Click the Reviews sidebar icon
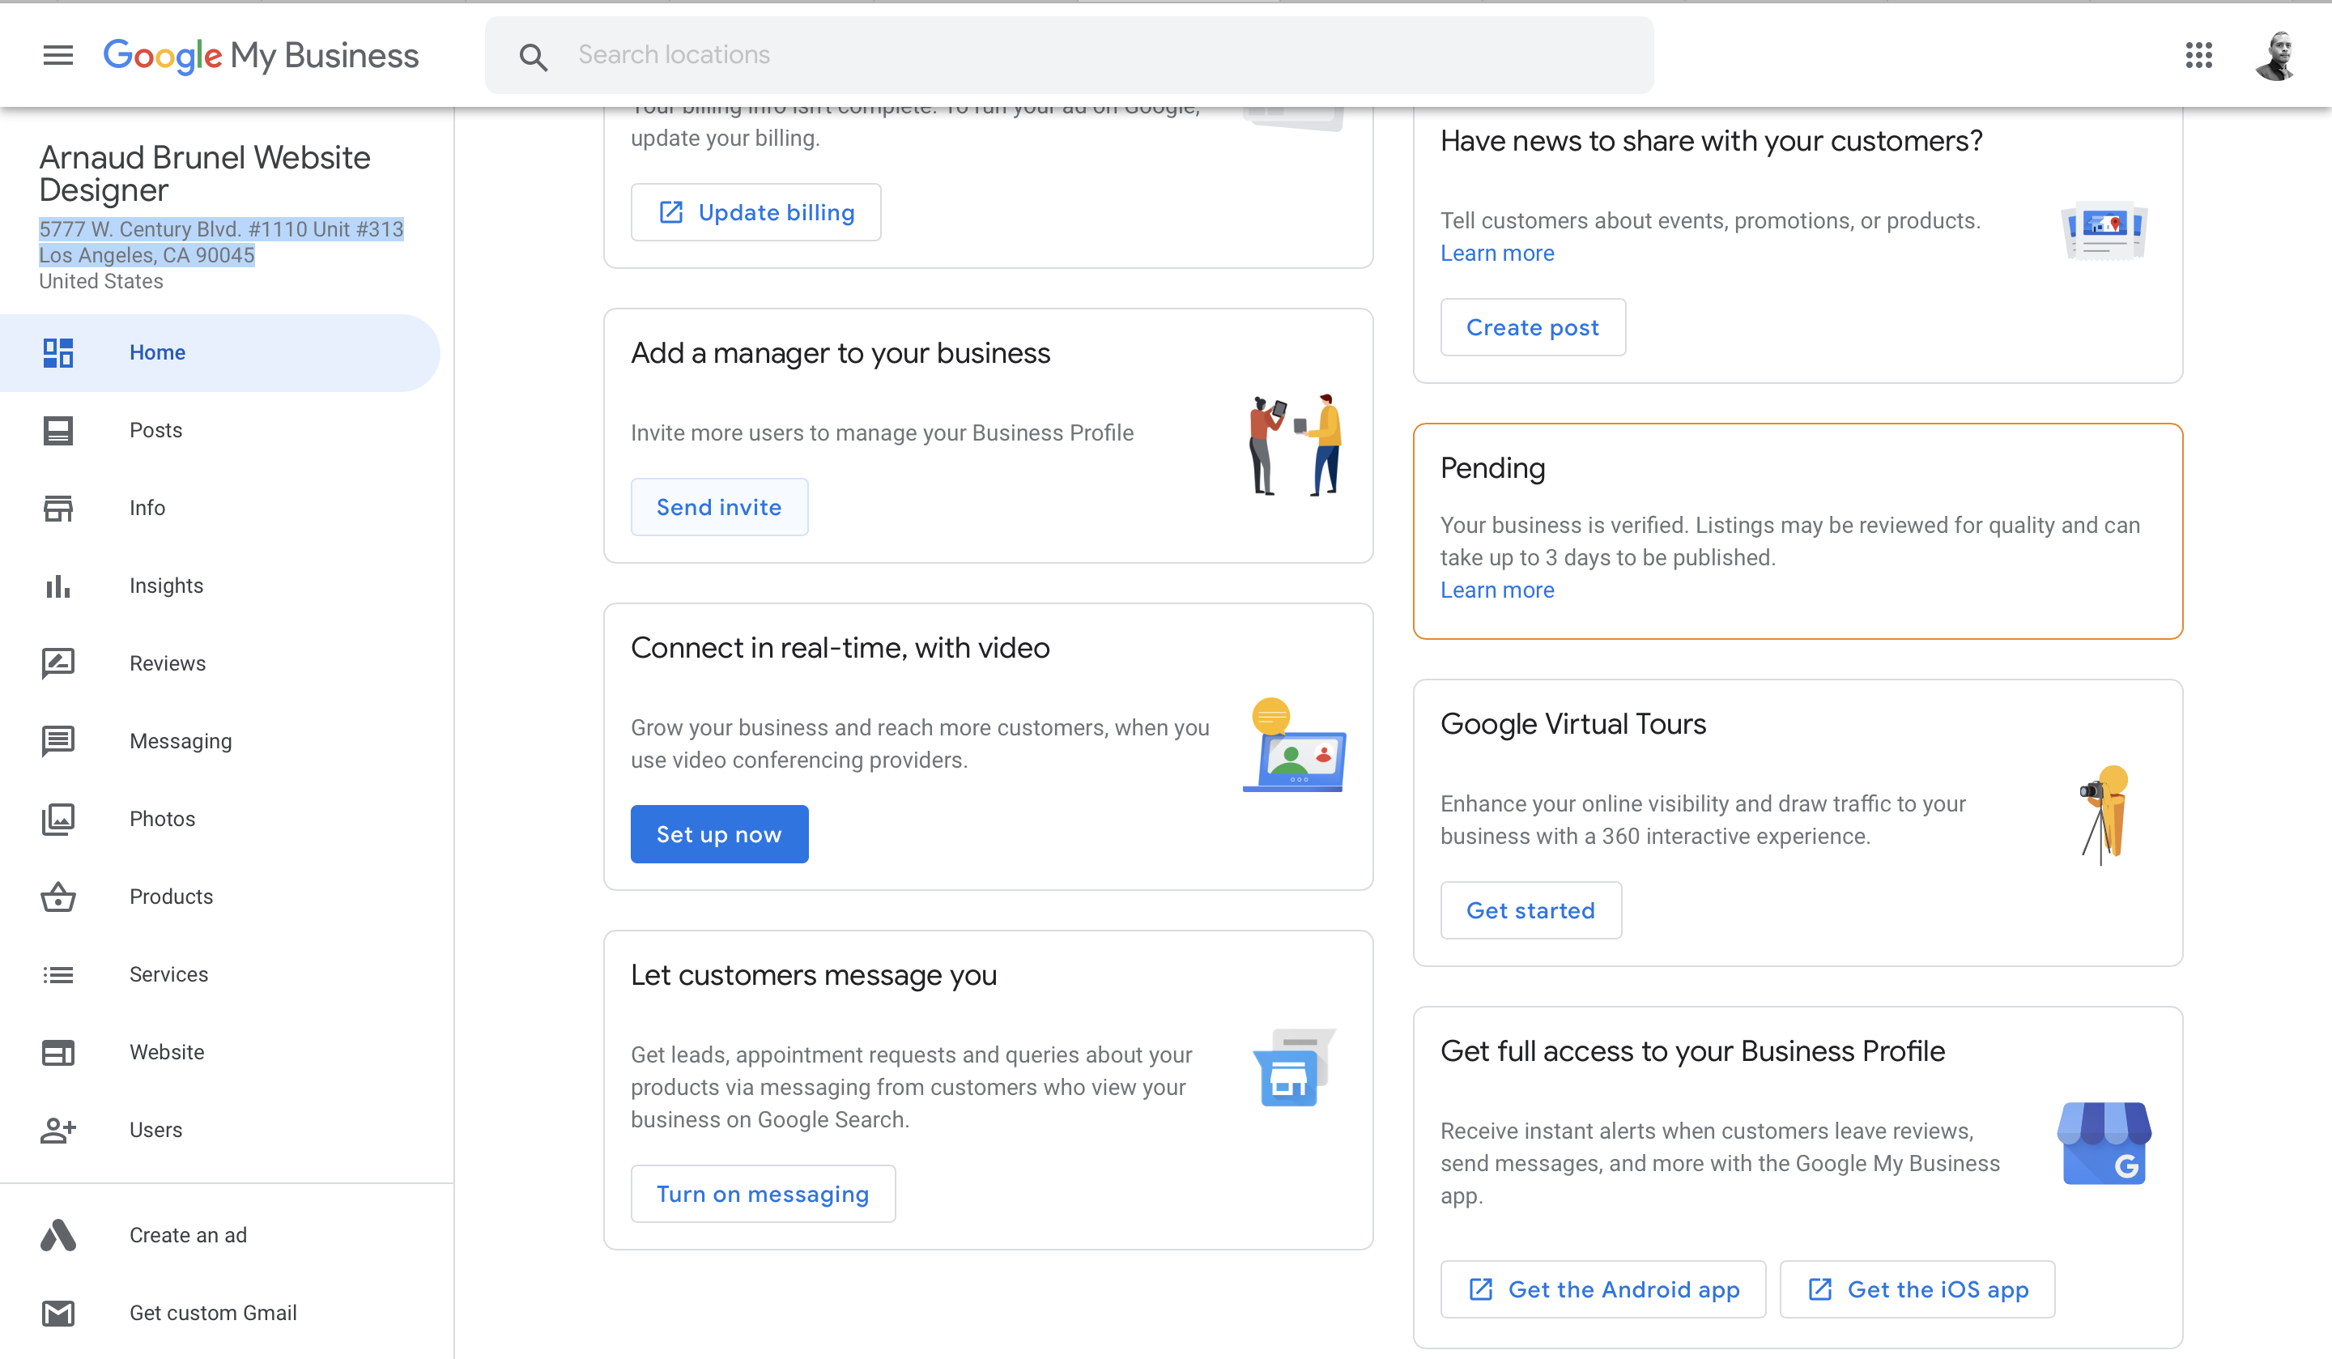Viewport: 2332px width, 1359px height. tap(57, 664)
